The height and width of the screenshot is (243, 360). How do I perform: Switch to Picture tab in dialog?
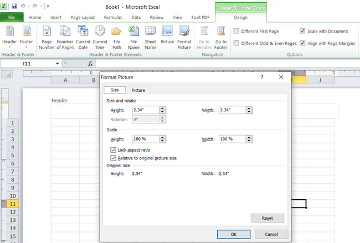[138, 90]
